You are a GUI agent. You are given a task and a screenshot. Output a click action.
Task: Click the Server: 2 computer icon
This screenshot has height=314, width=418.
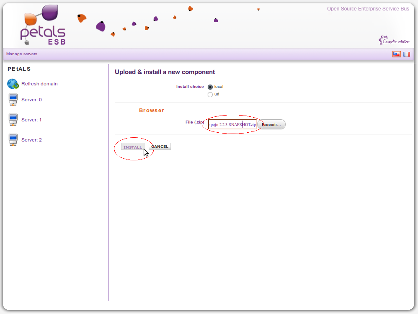(13, 140)
